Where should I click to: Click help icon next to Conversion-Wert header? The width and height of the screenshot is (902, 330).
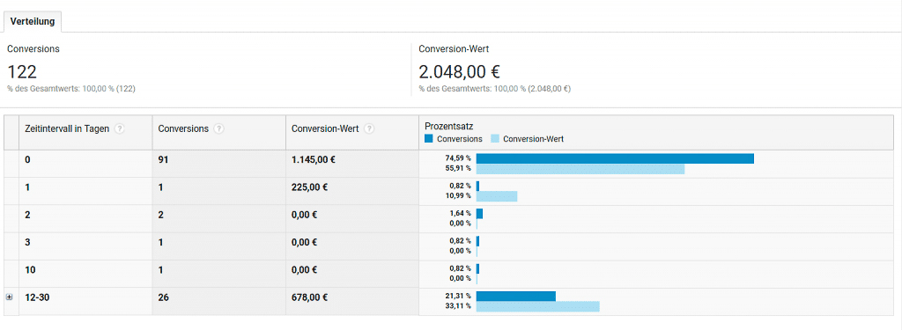pos(369,128)
